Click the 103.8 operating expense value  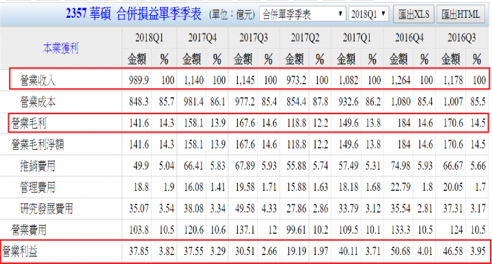[139, 230]
